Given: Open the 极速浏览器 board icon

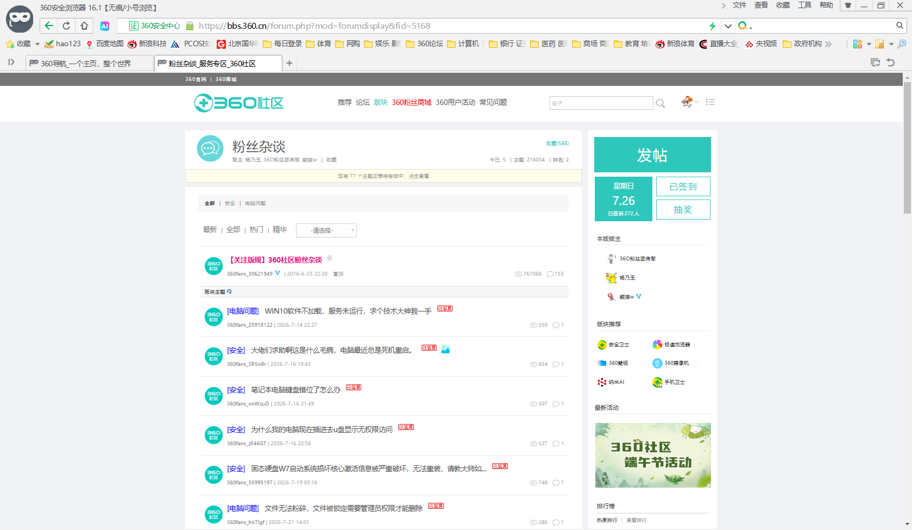Looking at the screenshot, I should [657, 345].
